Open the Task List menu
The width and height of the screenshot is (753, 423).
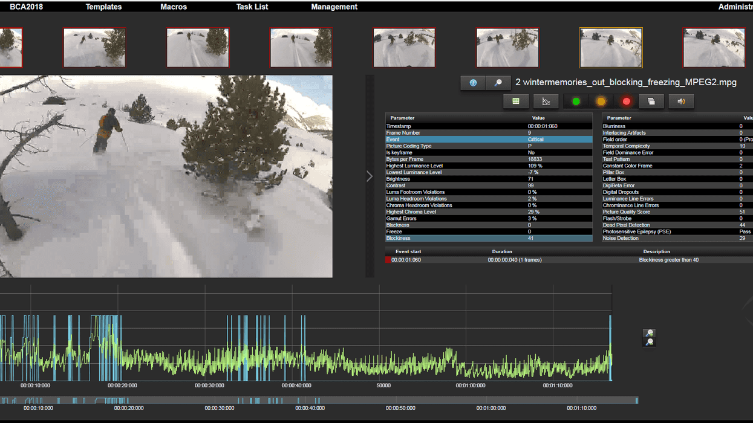(252, 7)
